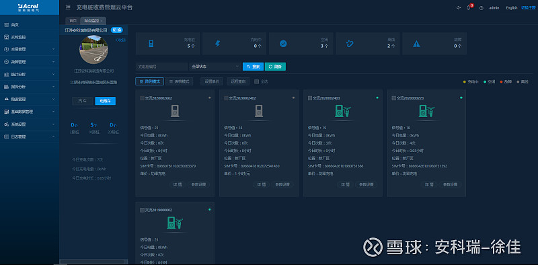Select the 站点监控 page tab

(93, 21)
